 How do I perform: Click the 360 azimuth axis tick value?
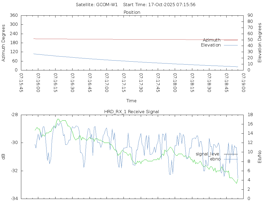14,15
